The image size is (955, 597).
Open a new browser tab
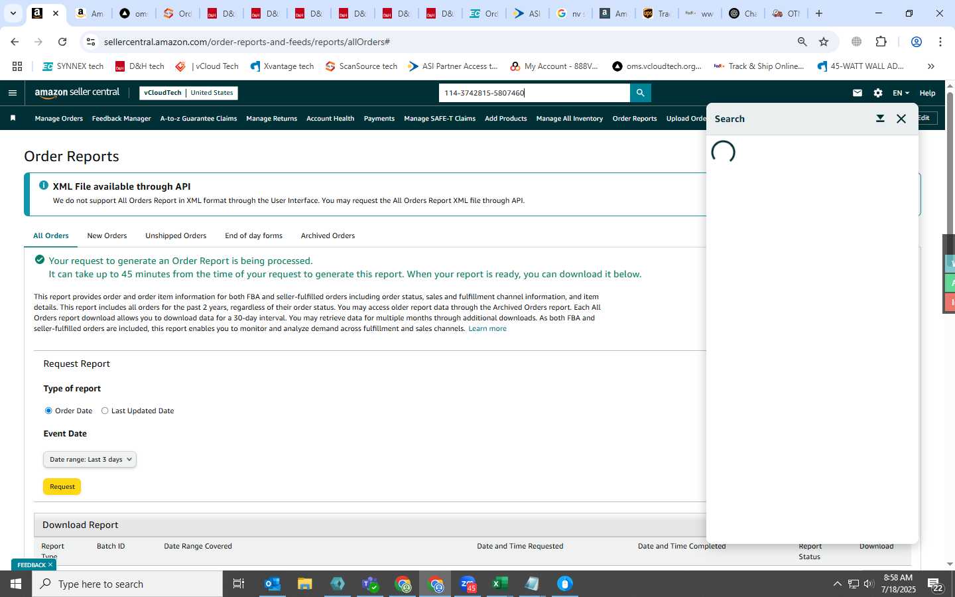(x=819, y=13)
